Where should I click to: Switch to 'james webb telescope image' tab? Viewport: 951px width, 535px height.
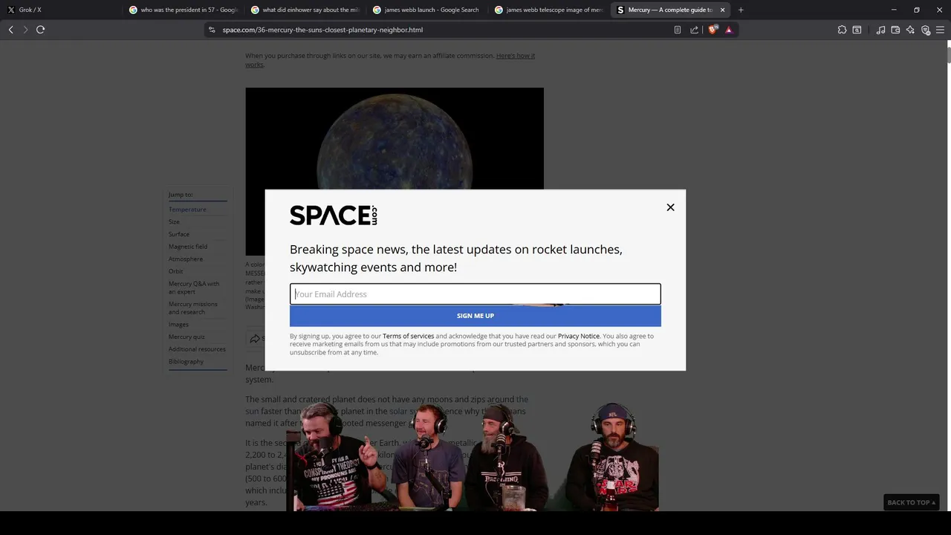tap(548, 10)
